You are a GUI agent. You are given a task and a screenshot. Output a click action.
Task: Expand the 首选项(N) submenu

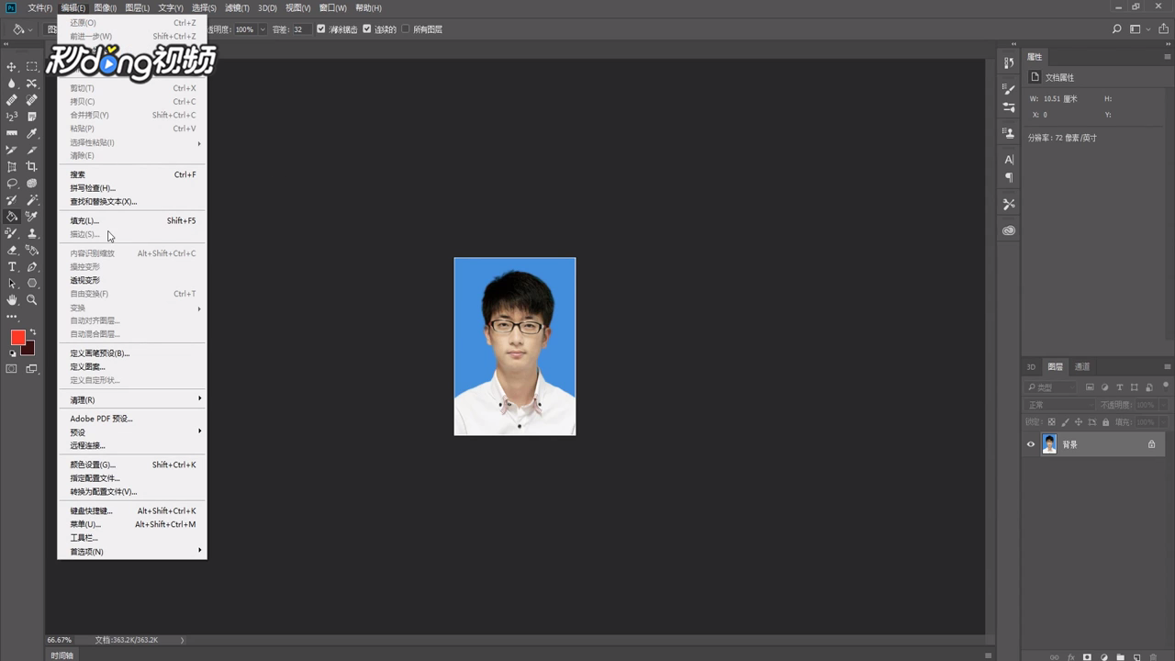coord(134,551)
